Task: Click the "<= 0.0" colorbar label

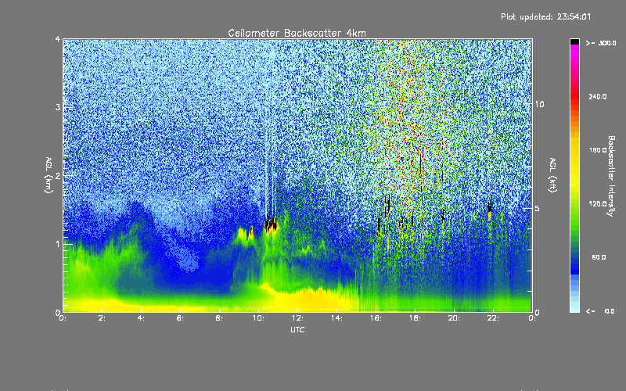Action: pos(600,311)
